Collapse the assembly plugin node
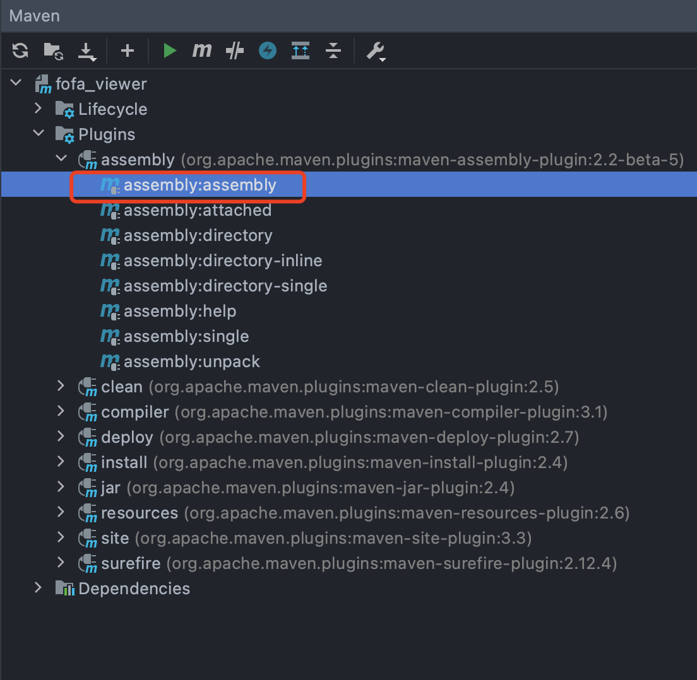Screen dimensions: 697x680 click(61, 158)
